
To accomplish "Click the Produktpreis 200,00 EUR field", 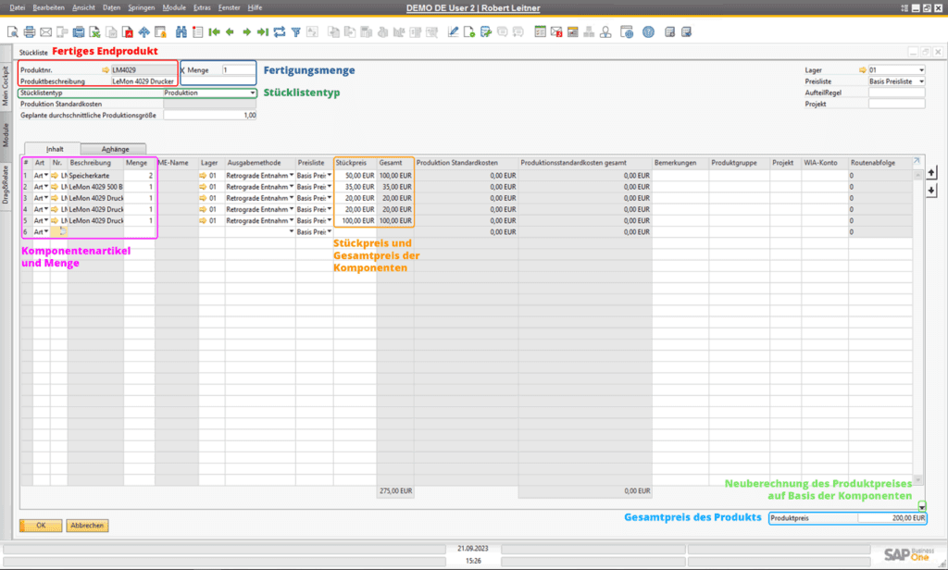I will pos(892,518).
